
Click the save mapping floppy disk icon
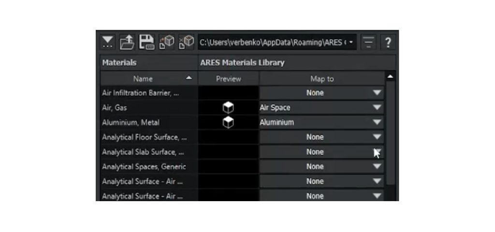coord(146,42)
